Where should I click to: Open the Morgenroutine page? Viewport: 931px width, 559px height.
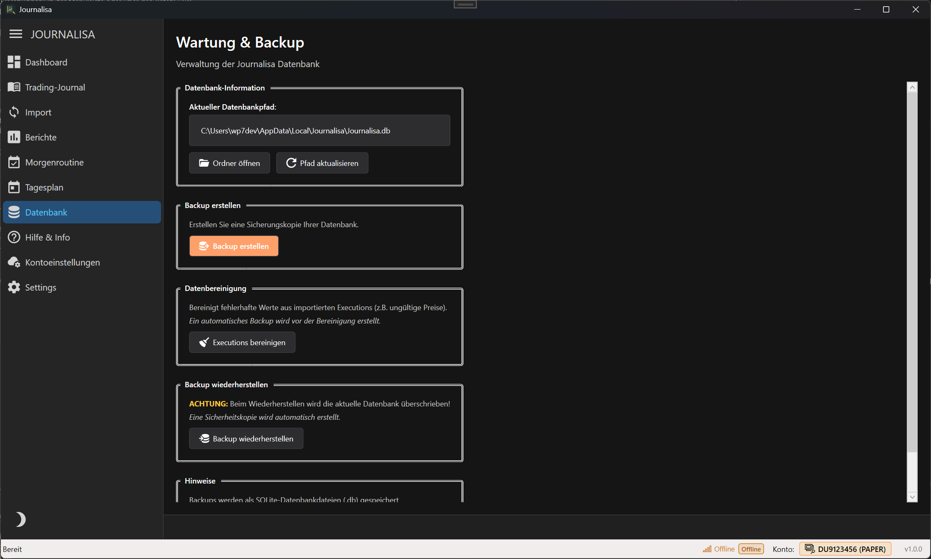coord(54,162)
